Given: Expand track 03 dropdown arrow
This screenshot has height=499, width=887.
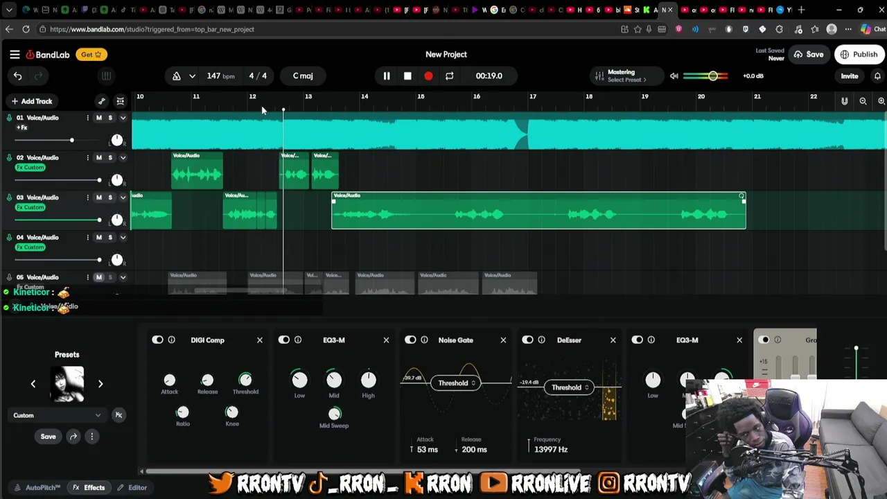Looking at the screenshot, I should coord(123,198).
